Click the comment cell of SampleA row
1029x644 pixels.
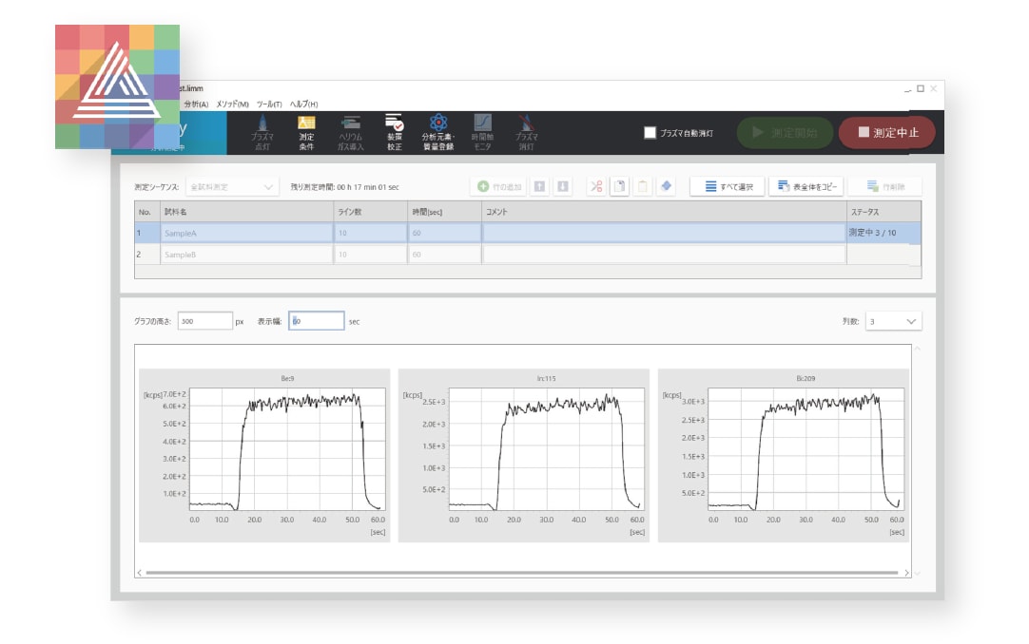(x=664, y=233)
